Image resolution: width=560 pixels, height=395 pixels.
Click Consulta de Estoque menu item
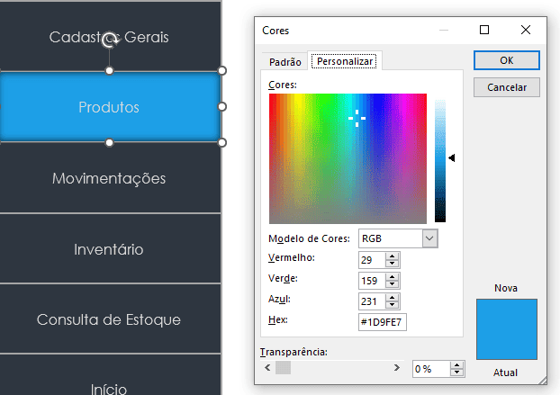tap(109, 319)
